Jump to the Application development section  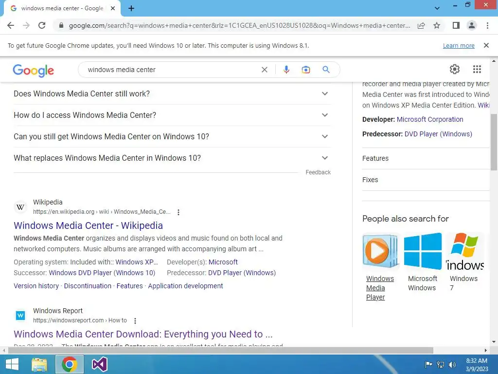click(185, 286)
